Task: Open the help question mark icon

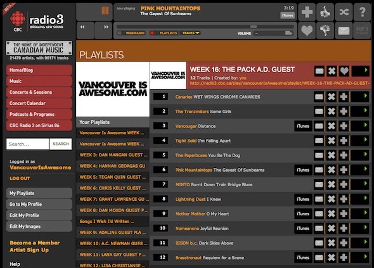Action: [x=362, y=12]
